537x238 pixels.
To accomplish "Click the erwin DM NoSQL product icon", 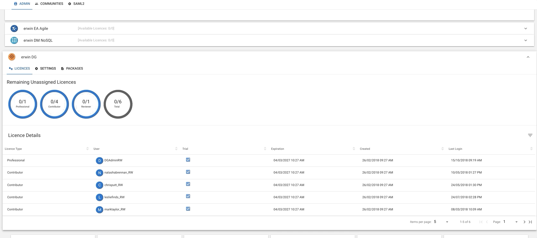I will [14, 40].
